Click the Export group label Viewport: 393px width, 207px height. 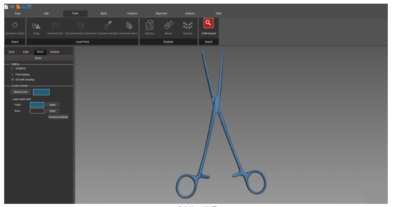208,42
